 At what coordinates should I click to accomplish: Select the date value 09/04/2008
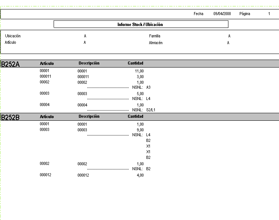pos(222,14)
